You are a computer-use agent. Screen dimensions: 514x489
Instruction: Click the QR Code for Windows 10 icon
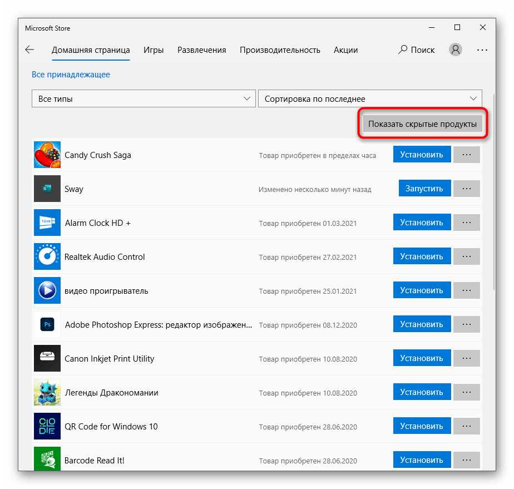[47, 426]
